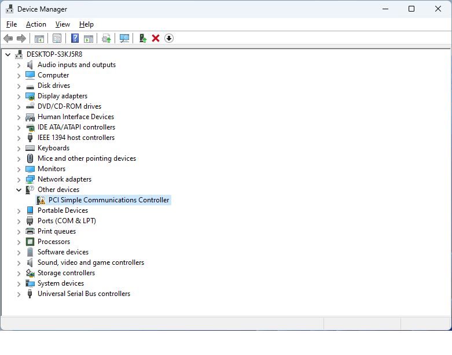Click the computer icon beside DESKTOP-S3KJ5R8
This screenshot has height=355, width=452.
click(x=19, y=54)
